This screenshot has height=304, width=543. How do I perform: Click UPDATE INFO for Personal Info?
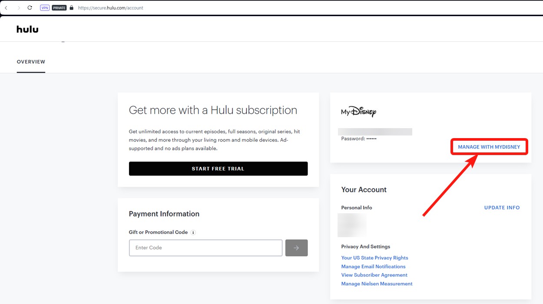[x=502, y=208]
